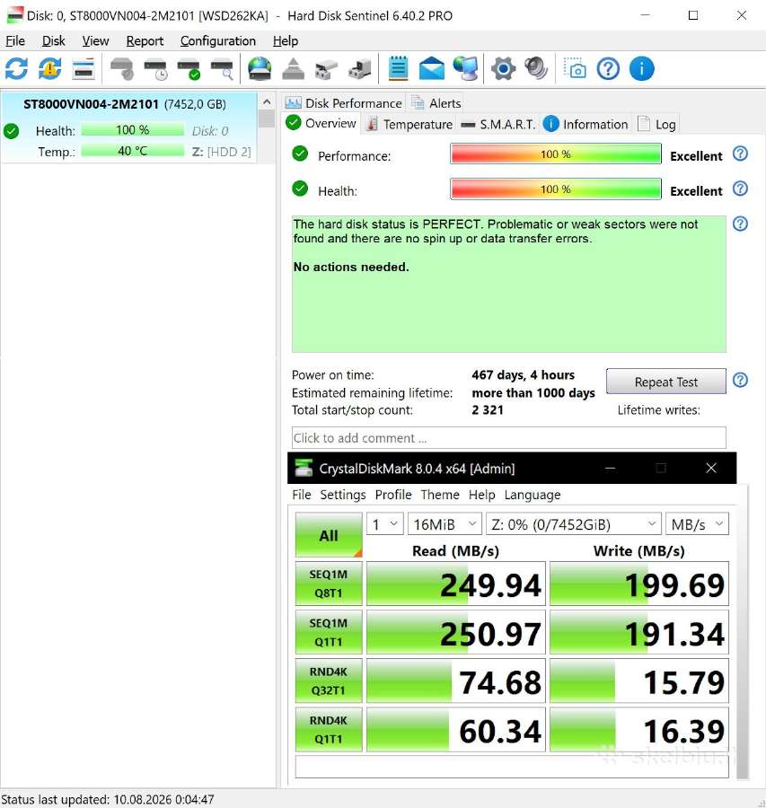Click the blue open envelope email icon
The image size is (766, 808).
click(431, 68)
